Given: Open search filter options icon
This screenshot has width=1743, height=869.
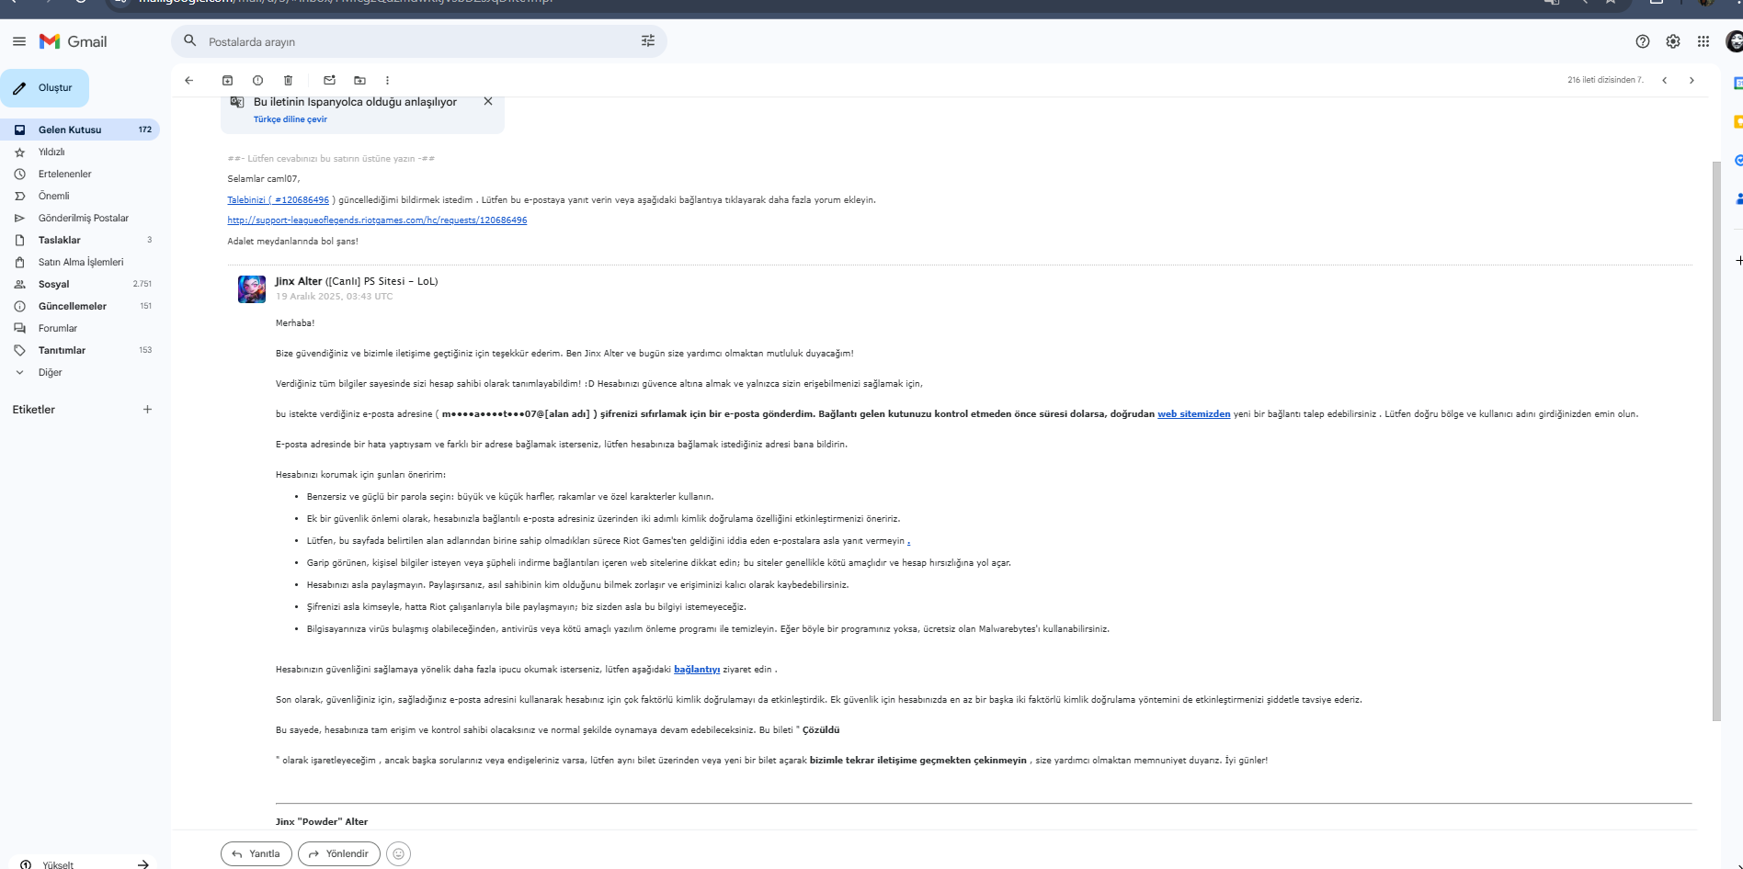Looking at the screenshot, I should point(648,40).
